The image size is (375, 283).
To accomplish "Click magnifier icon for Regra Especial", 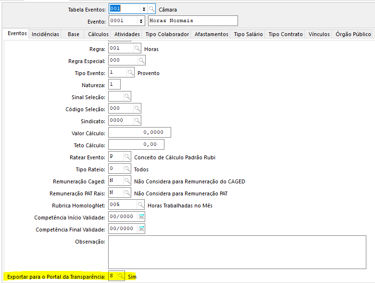I will click(141, 60).
